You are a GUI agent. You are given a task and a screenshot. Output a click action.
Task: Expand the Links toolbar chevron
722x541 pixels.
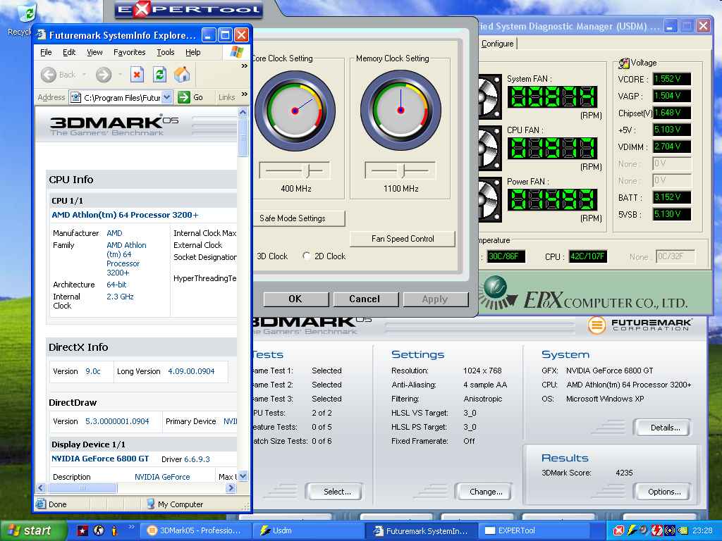pyautogui.click(x=245, y=97)
